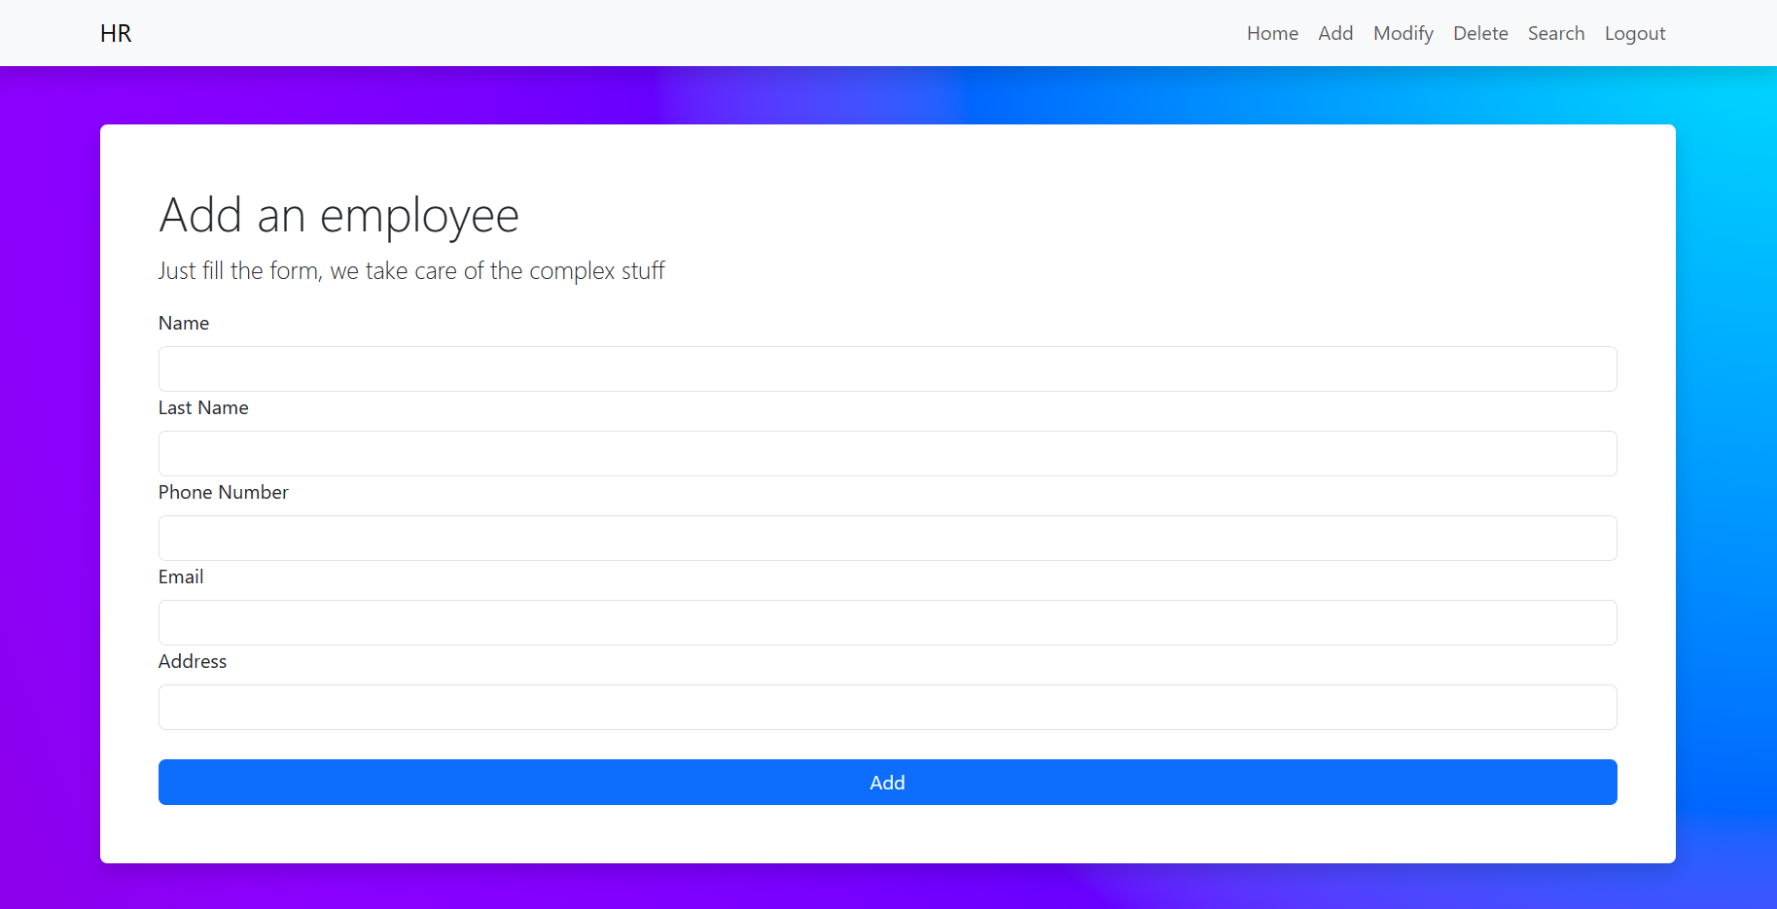Focus the Address input field

887,707
